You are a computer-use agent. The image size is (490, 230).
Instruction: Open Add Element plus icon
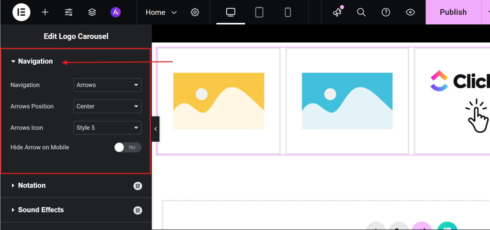(45, 12)
